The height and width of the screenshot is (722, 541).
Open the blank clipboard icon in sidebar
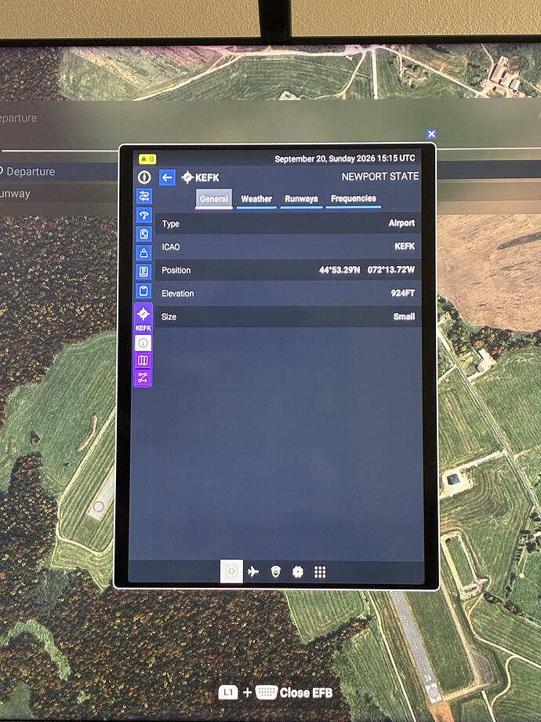tap(144, 290)
